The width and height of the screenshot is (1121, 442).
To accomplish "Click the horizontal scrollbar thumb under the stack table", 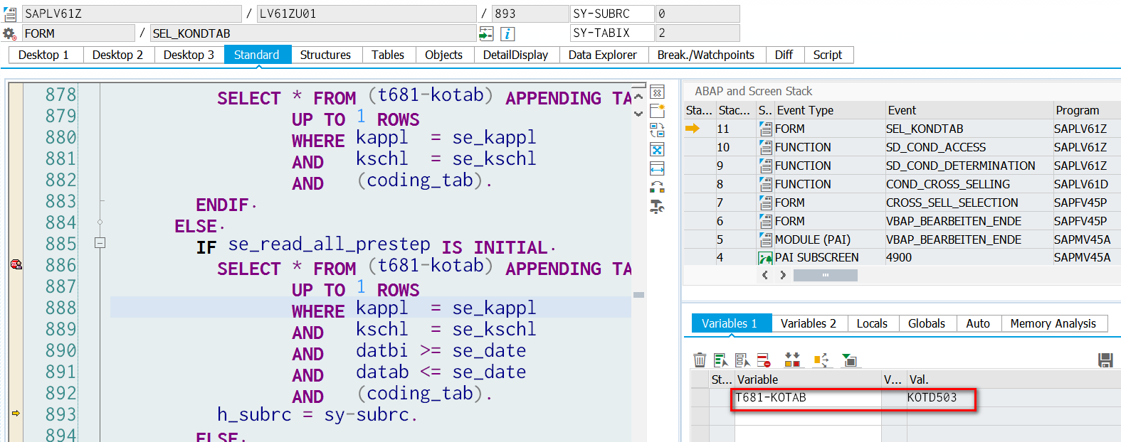I will pyautogui.click(x=826, y=275).
